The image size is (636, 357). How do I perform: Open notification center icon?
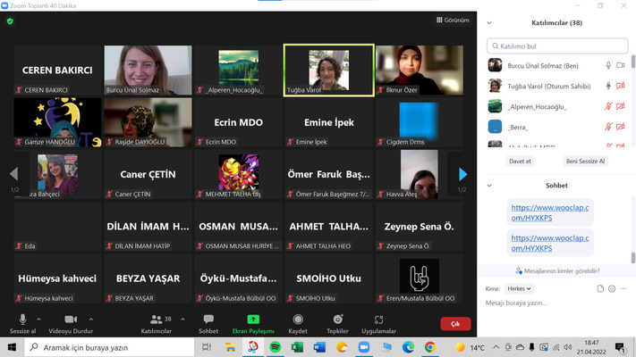(x=619, y=347)
